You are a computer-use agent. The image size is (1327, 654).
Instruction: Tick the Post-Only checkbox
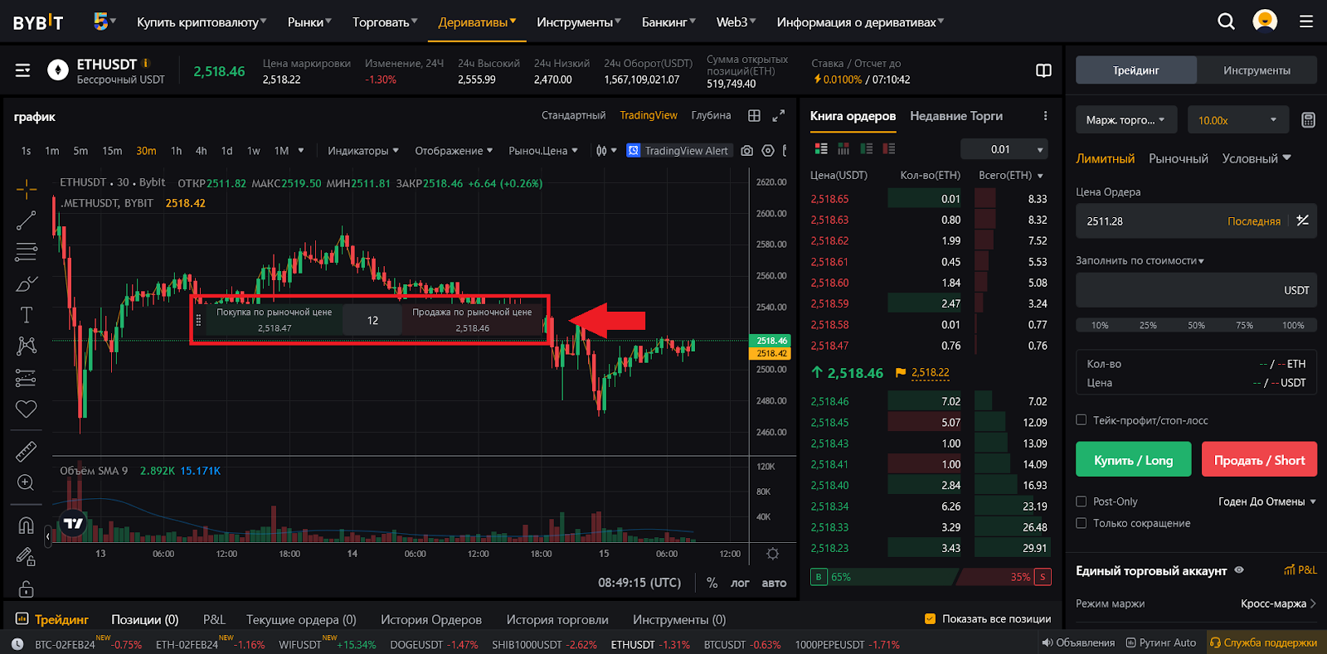click(x=1081, y=501)
